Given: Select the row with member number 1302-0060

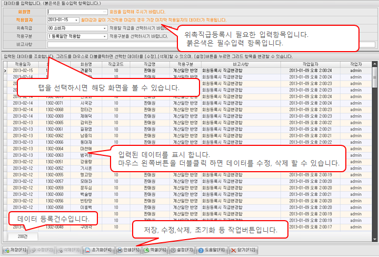Looking at the screenshot, I should point(189,194).
